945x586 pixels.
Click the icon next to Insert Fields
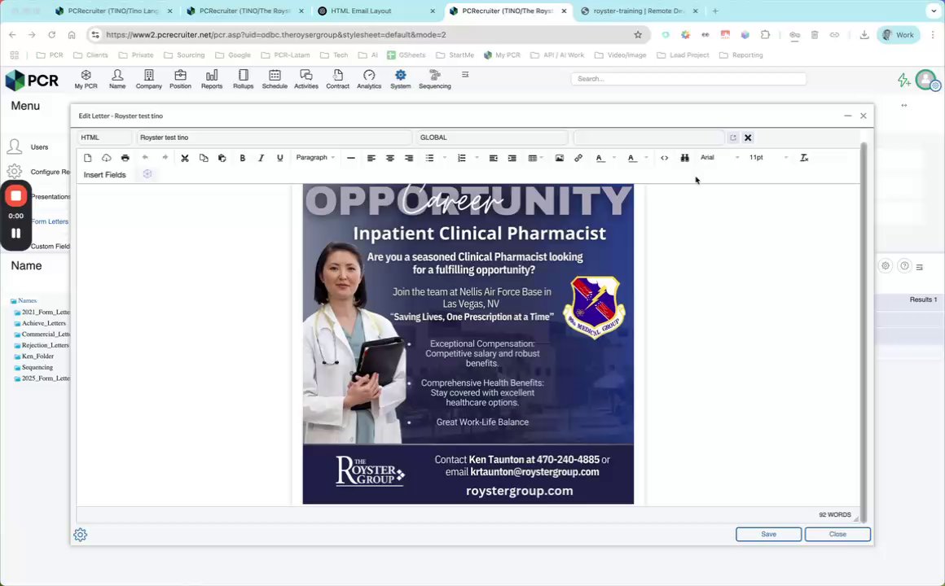pyautogui.click(x=147, y=174)
